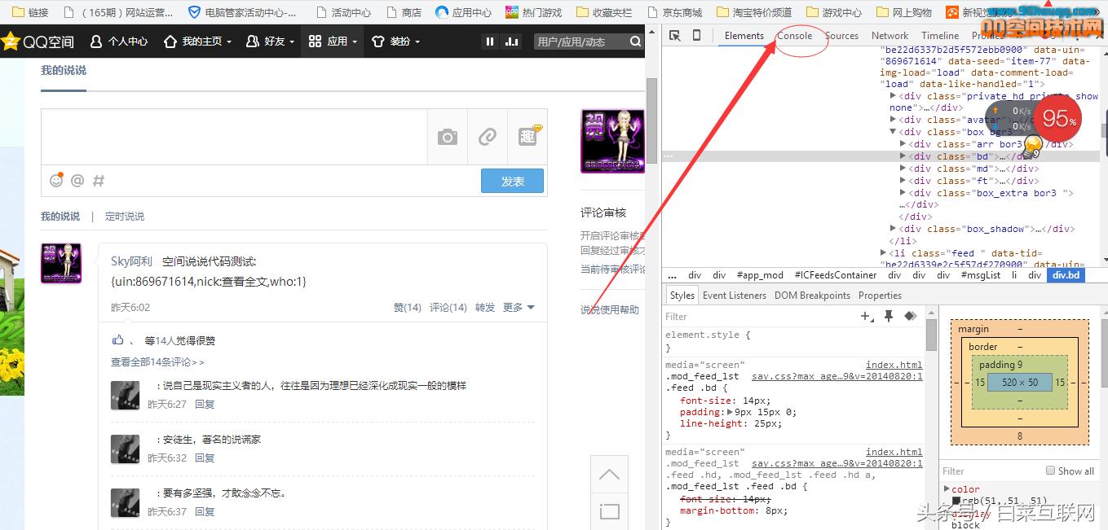Expand the padding property triangle
This screenshot has width=1108, height=530.
(x=730, y=412)
